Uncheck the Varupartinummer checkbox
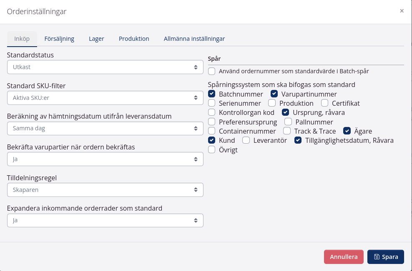This screenshot has height=271, width=412. pyautogui.click(x=274, y=94)
